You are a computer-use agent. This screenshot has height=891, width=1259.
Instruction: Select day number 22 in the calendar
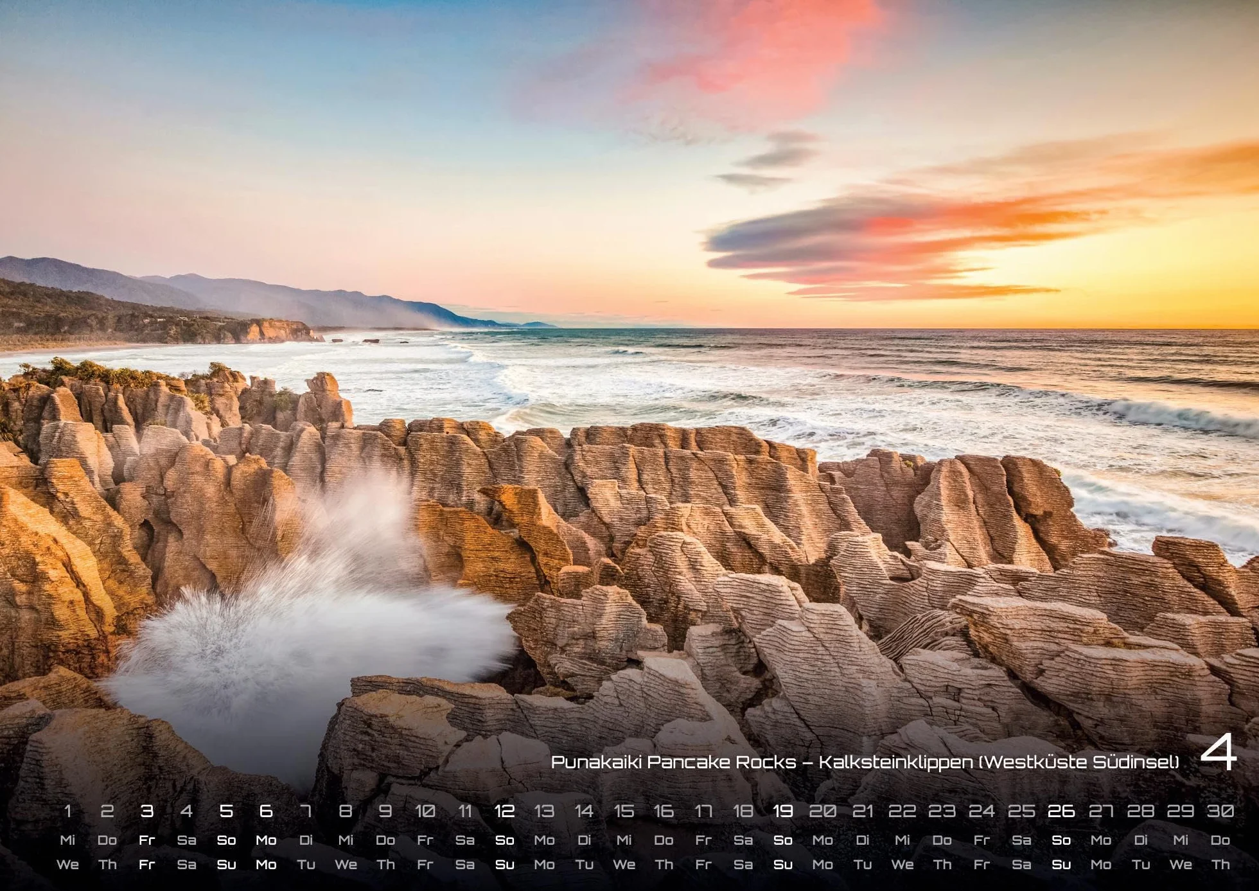pos(902,811)
